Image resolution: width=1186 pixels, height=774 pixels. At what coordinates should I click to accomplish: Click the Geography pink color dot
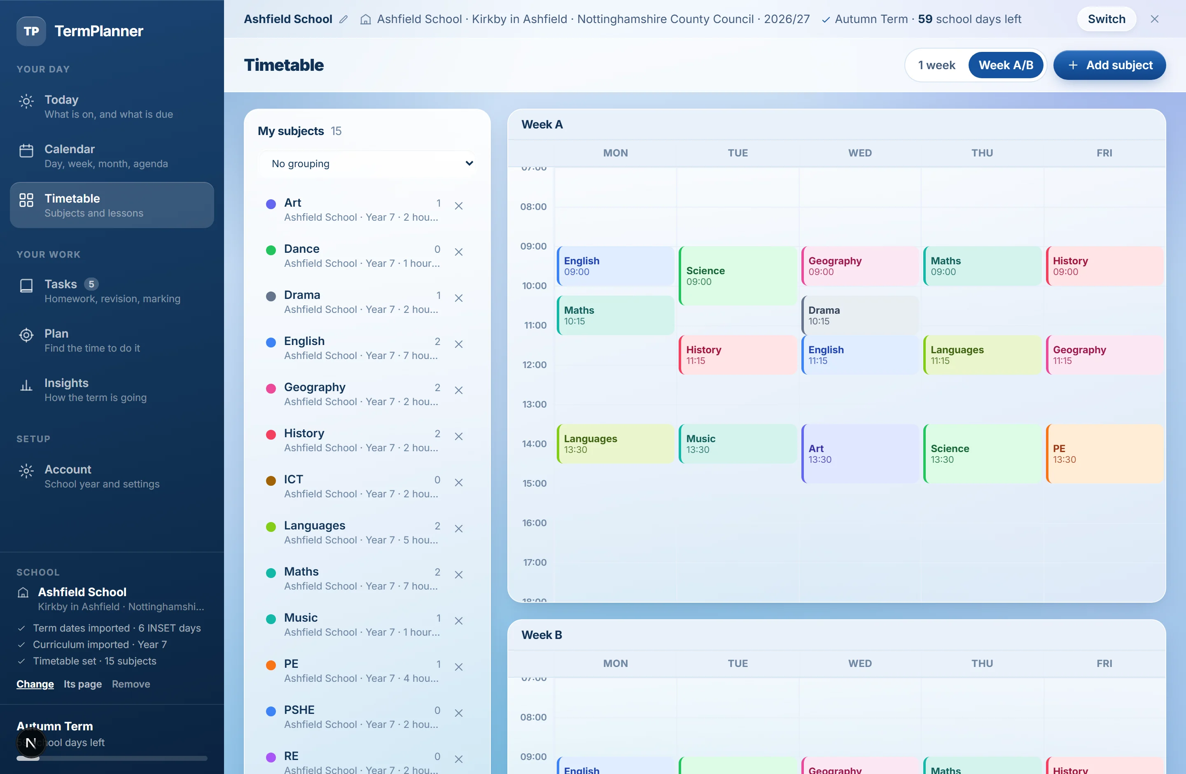click(271, 389)
